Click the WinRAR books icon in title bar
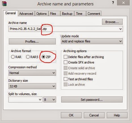 (x=4, y=4)
